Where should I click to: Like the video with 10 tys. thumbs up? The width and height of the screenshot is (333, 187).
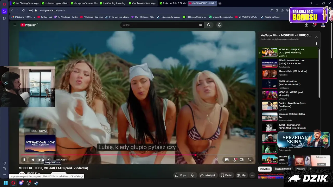tap(181, 175)
